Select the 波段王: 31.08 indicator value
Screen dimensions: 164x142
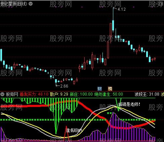click(147, 94)
